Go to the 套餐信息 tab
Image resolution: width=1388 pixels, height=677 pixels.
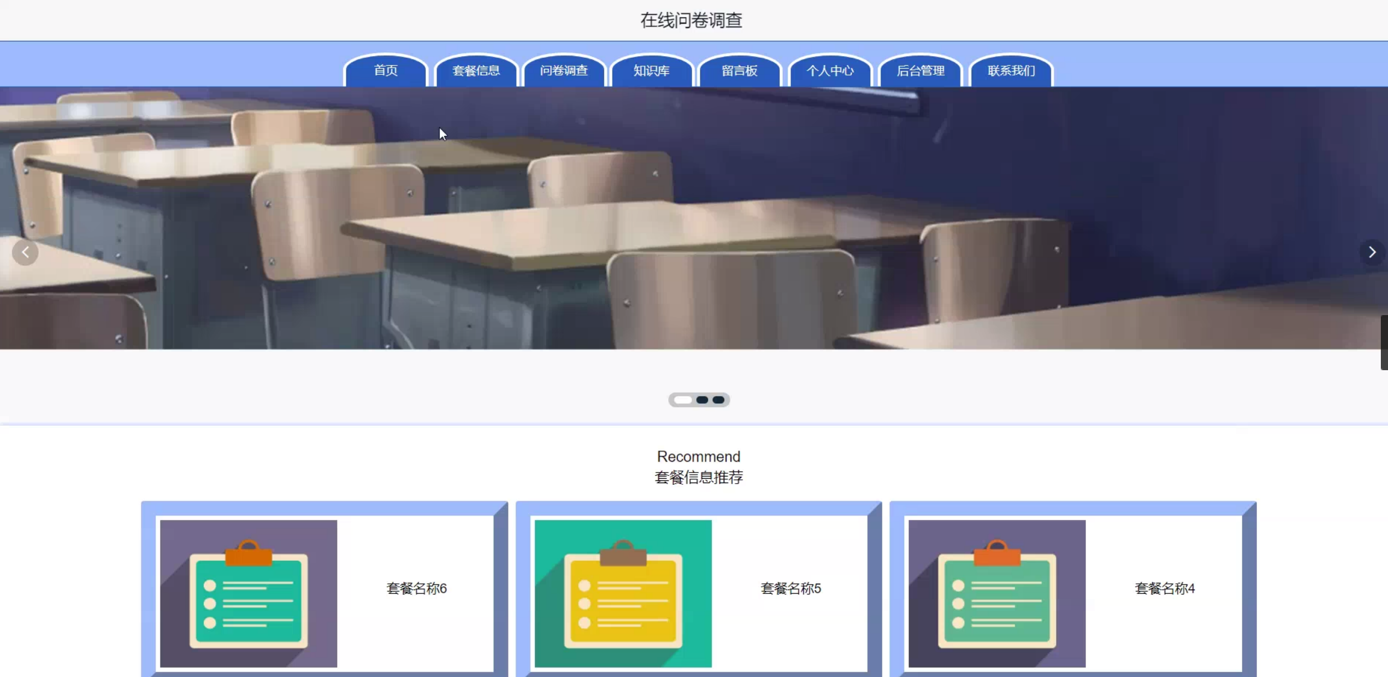click(476, 71)
